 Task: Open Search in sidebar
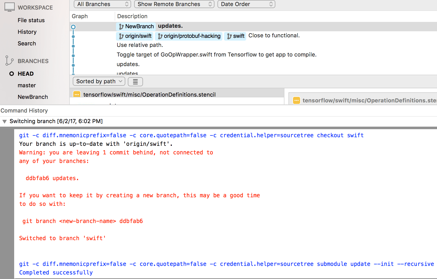(27, 43)
